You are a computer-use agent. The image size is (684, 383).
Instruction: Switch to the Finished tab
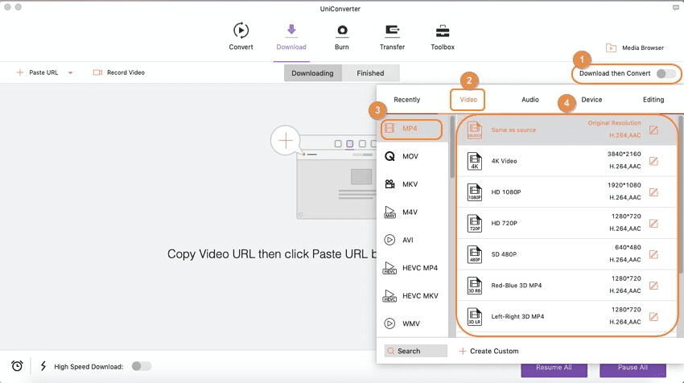[x=370, y=73]
